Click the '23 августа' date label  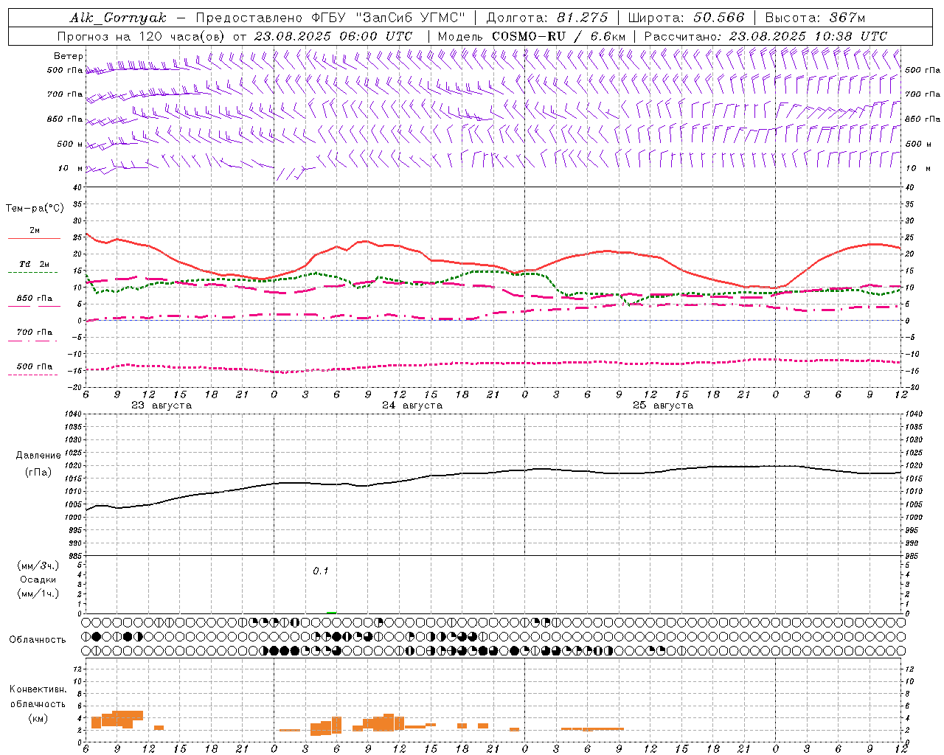pyautogui.click(x=162, y=406)
